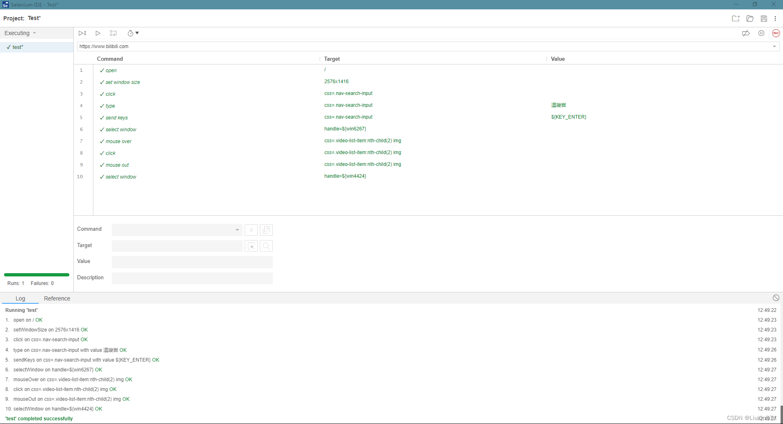Select the mouse out command row
The image size is (783, 424).
tap(428, 165)
